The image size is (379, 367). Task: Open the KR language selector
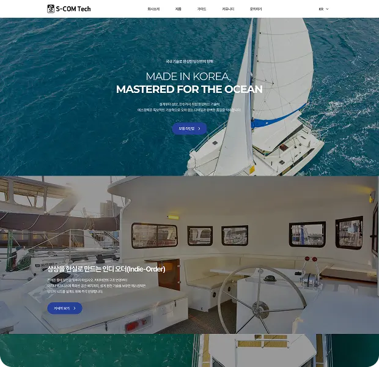323,9
